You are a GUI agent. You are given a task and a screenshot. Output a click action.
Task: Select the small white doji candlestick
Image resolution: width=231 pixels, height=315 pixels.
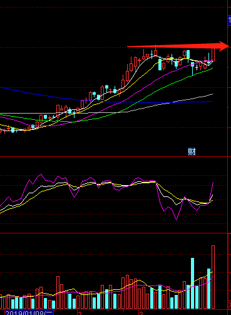pyautogui.click(x=197, y=68)
